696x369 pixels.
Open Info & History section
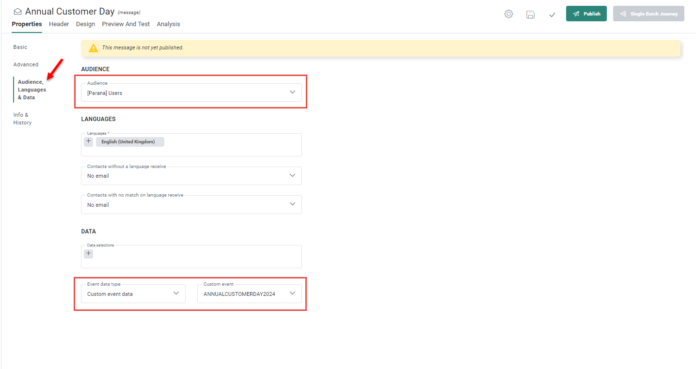point(22,119)
